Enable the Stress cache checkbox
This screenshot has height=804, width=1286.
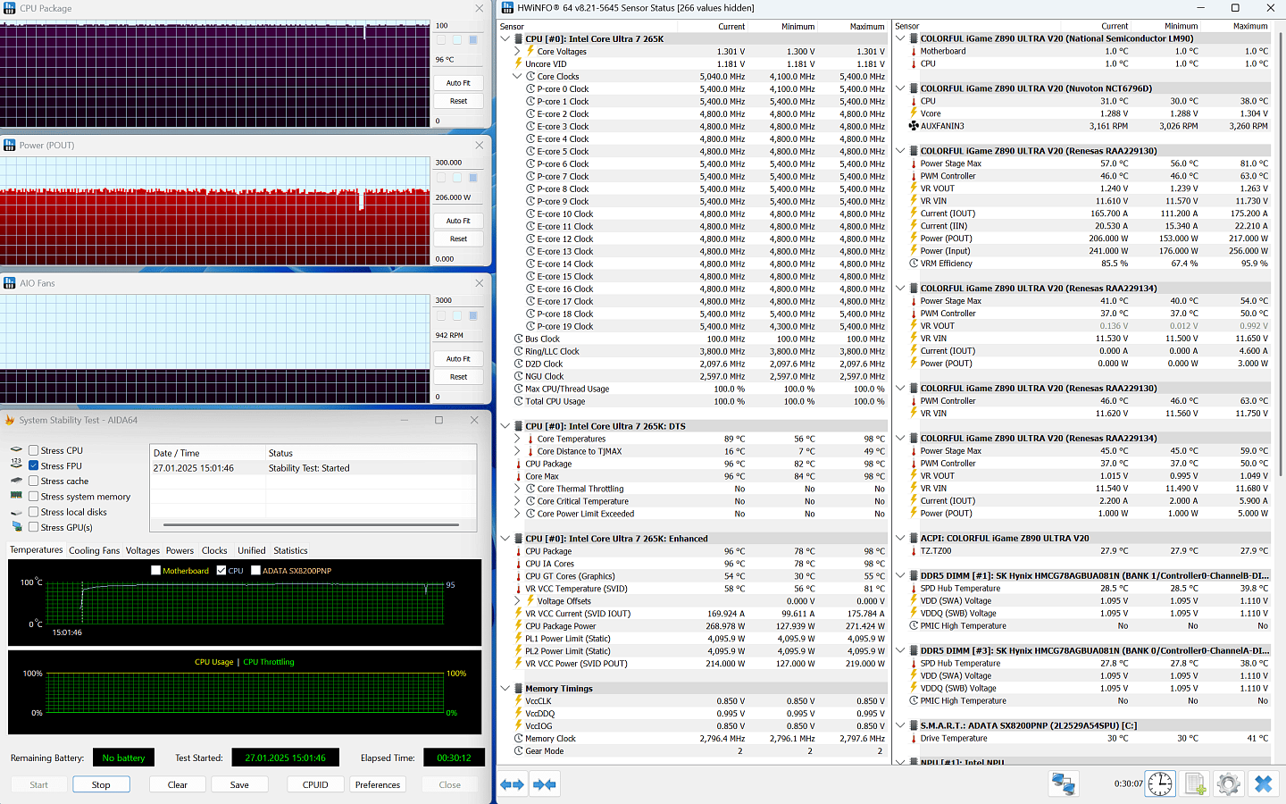tap(33, 481)
